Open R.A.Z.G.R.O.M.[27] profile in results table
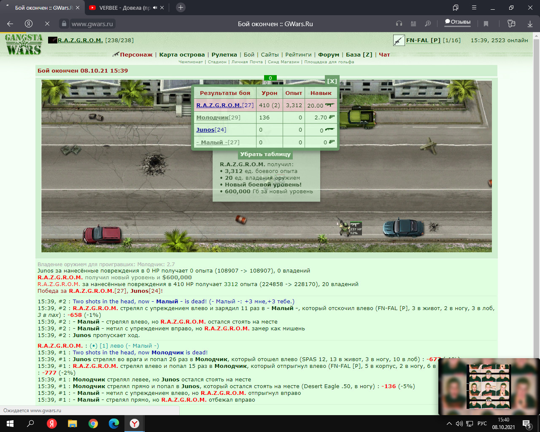Viewport: 540px width, 432px height. point(225,105)
